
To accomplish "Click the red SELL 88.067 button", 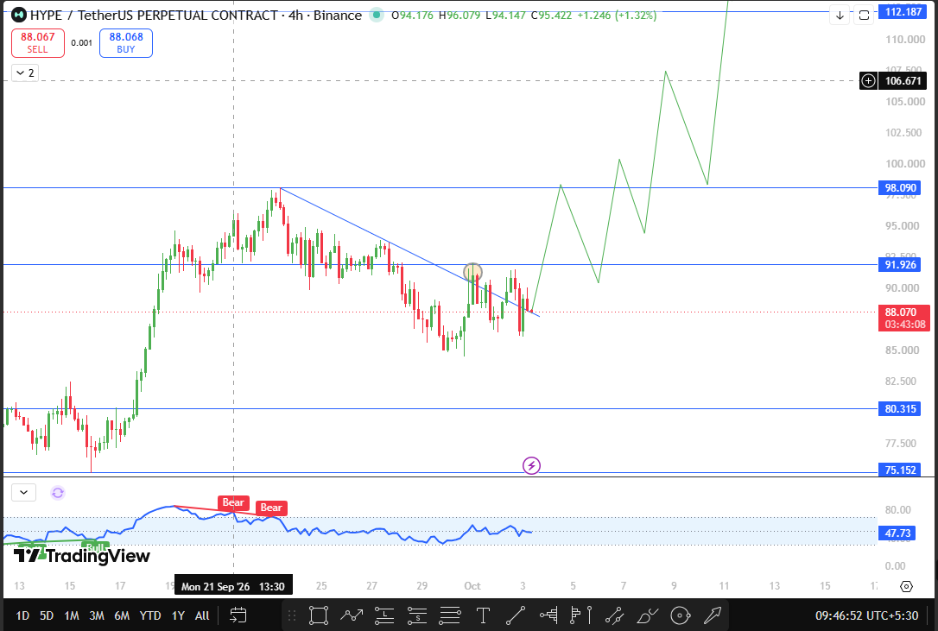I will (x=38, y=43).
